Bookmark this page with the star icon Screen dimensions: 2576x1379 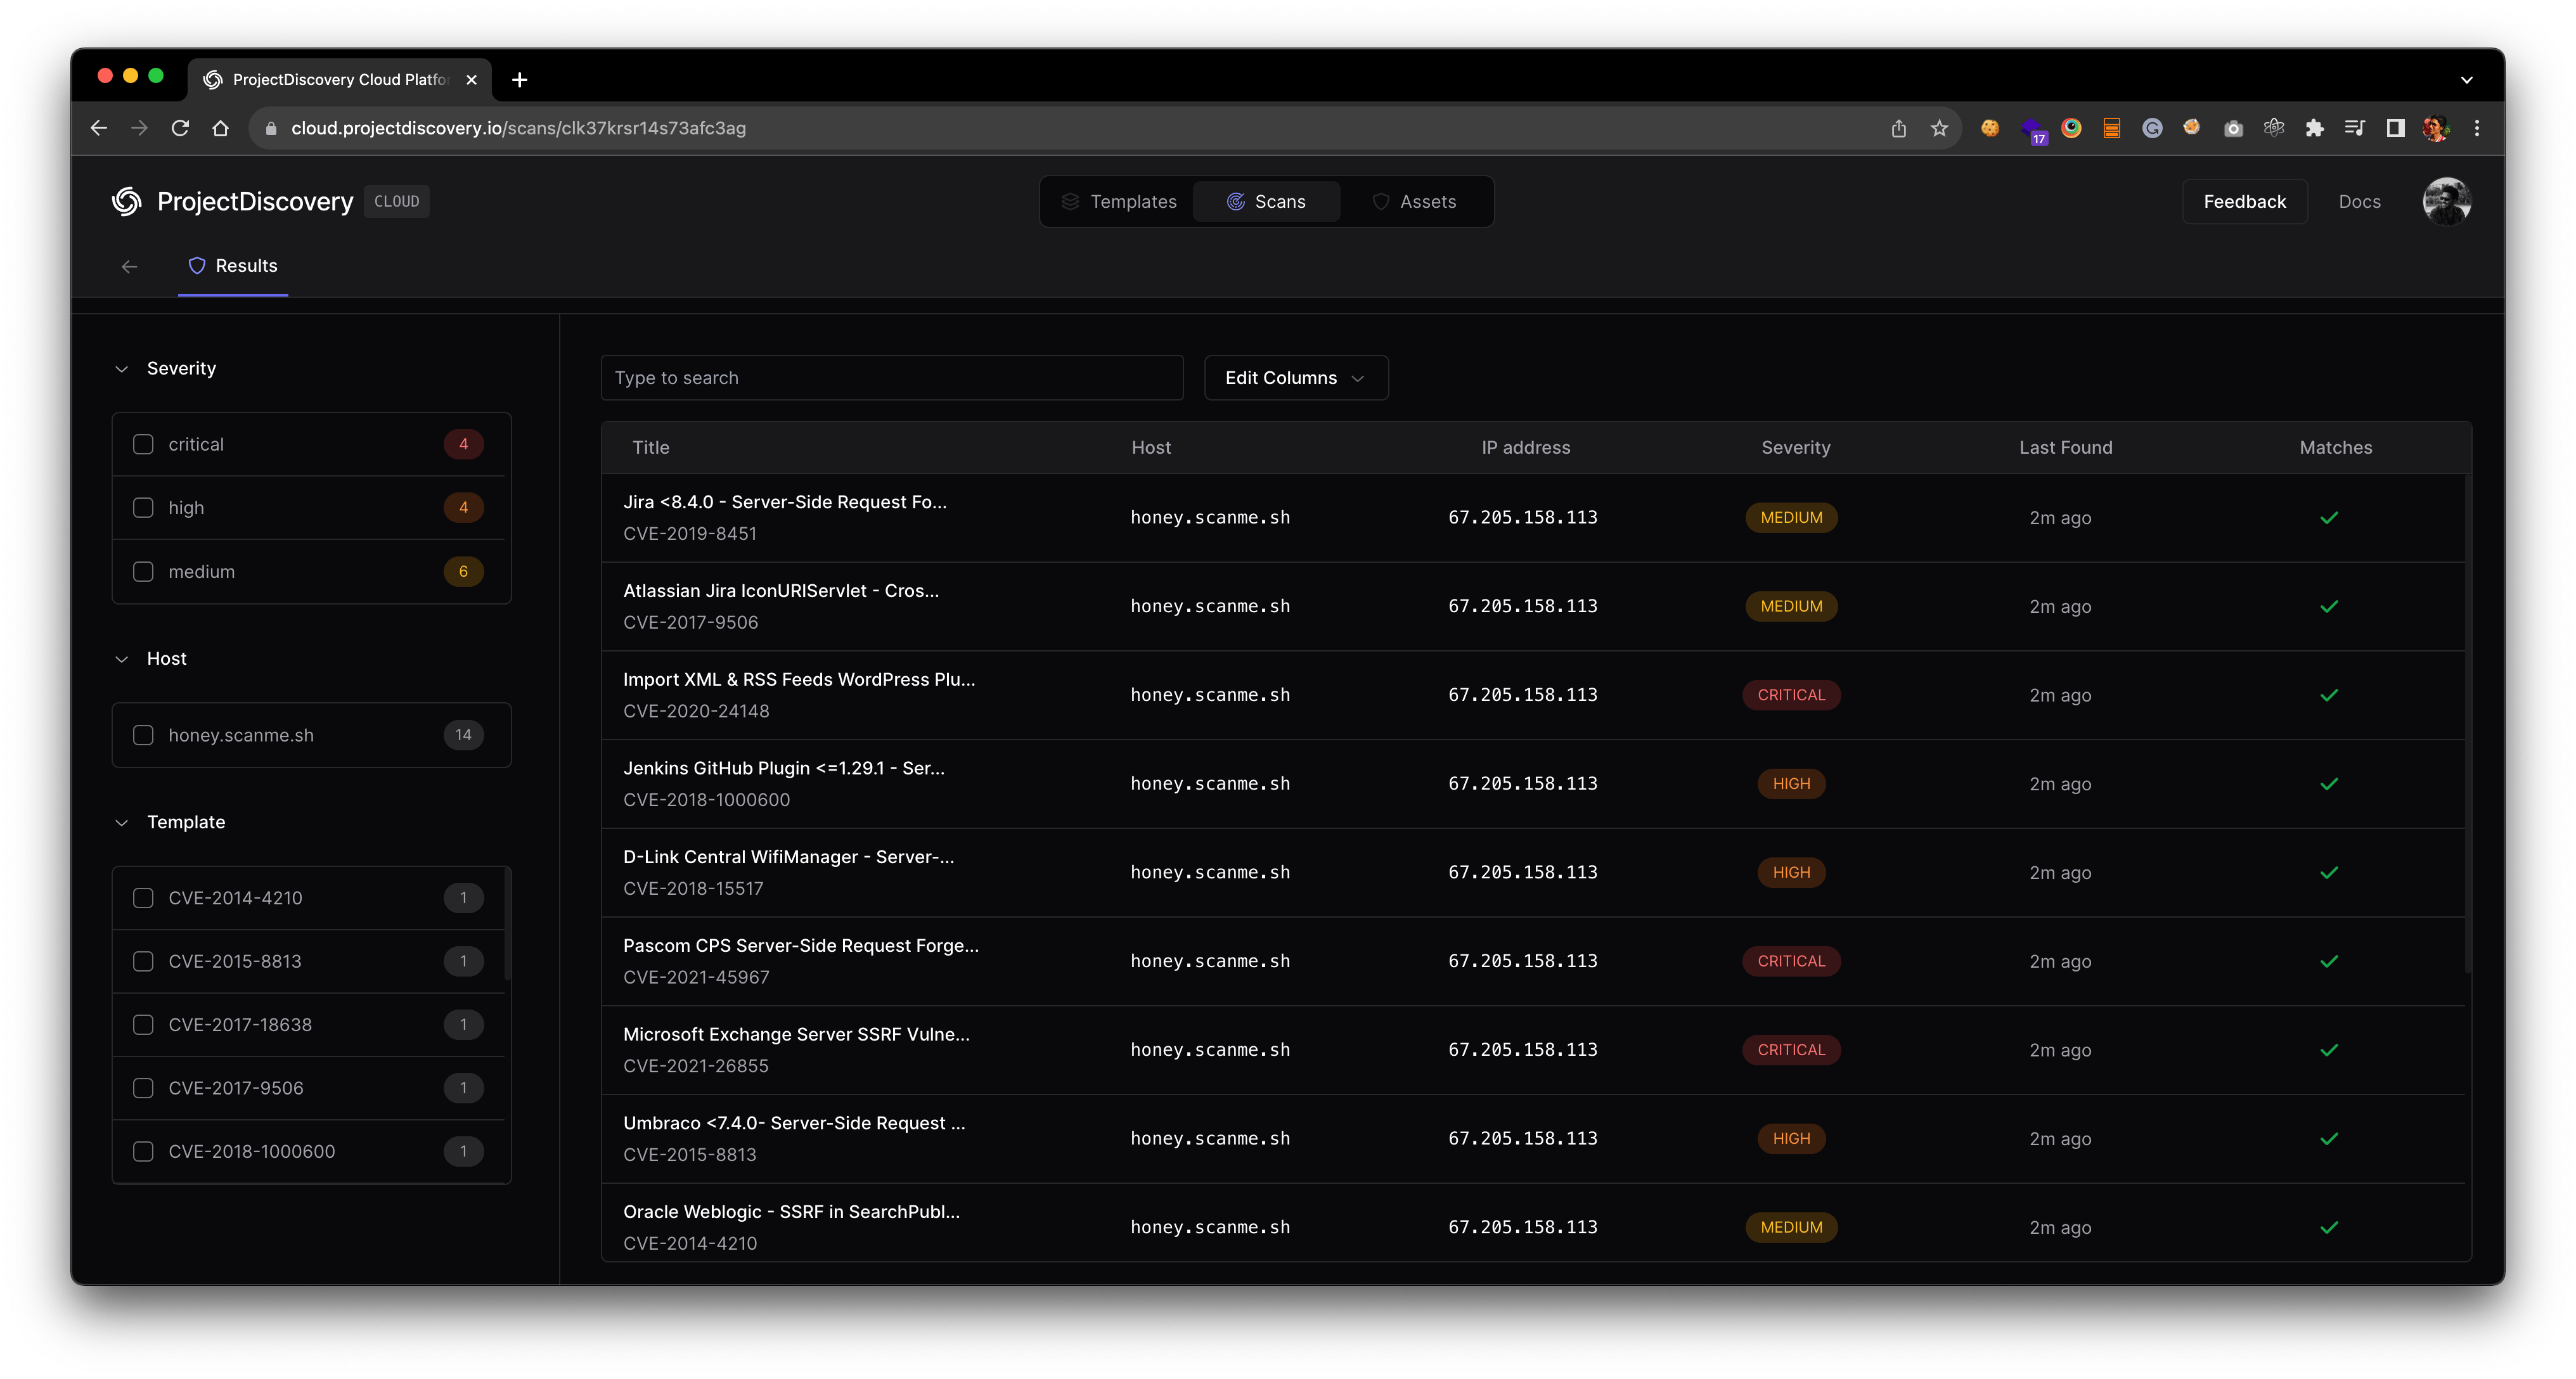coord(1939,128)
